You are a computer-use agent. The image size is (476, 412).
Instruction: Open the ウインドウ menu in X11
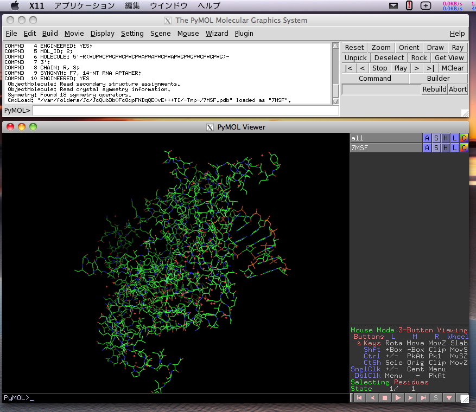coord(168,5)
